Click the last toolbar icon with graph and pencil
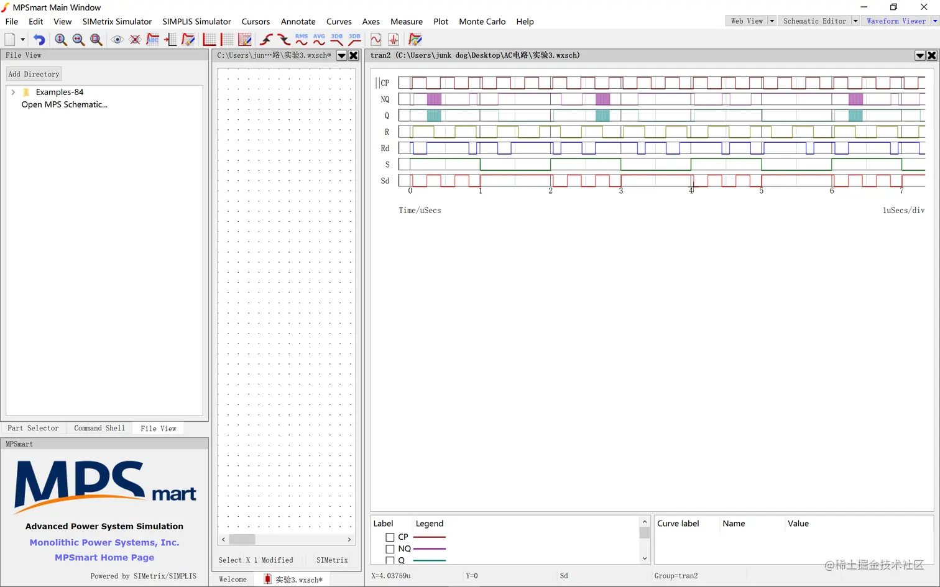Screen dimensions: 940x587 415,40
